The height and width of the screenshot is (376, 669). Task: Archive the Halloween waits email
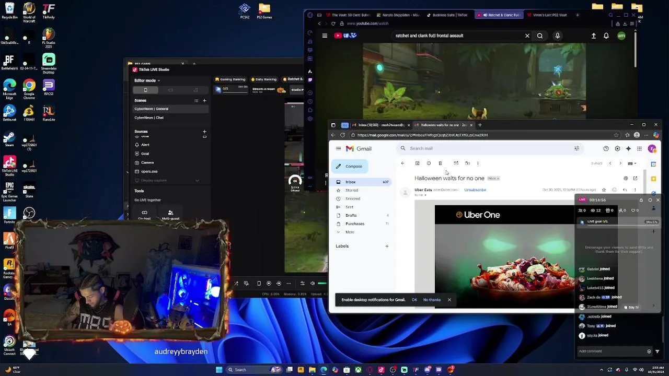(x=417, y=163)
